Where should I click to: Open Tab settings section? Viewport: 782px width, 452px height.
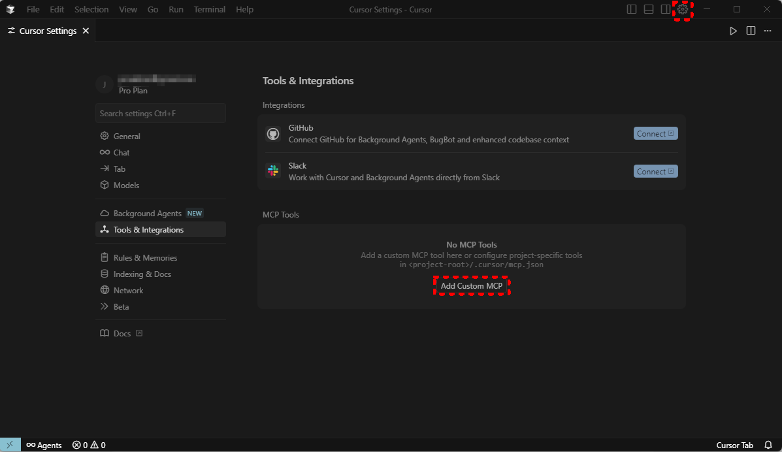click(x=161, y=169)
